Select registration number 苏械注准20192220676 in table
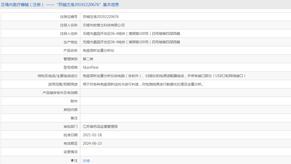 tap(101, 17)
